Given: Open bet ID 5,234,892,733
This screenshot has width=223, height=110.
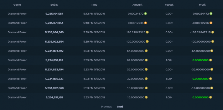Looking at the screenshot, I should [x=54, y=79].
